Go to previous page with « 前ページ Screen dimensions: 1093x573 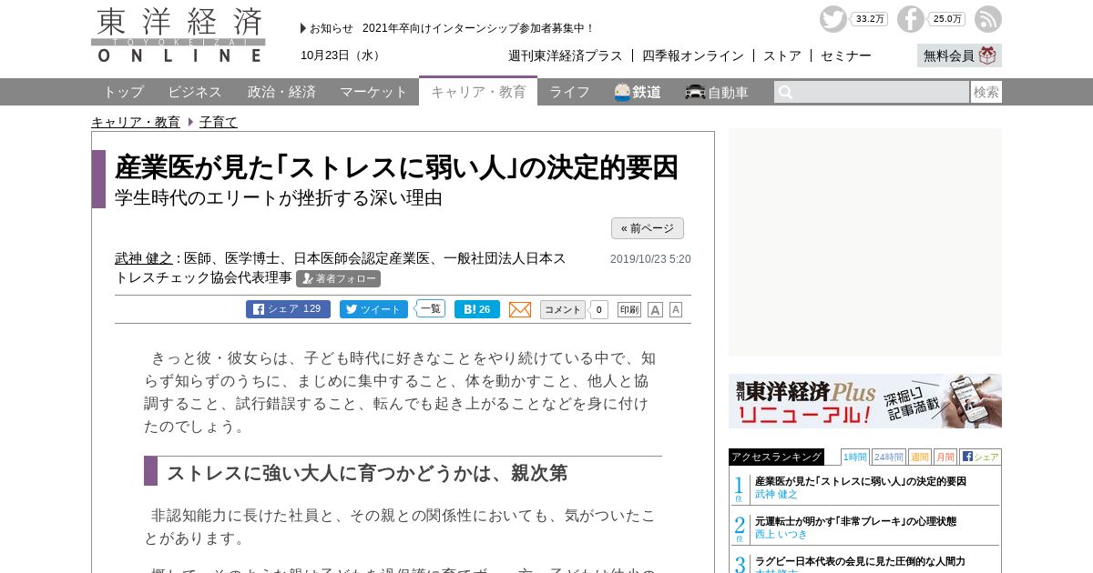pyautogui.click(x=648, y=228)
